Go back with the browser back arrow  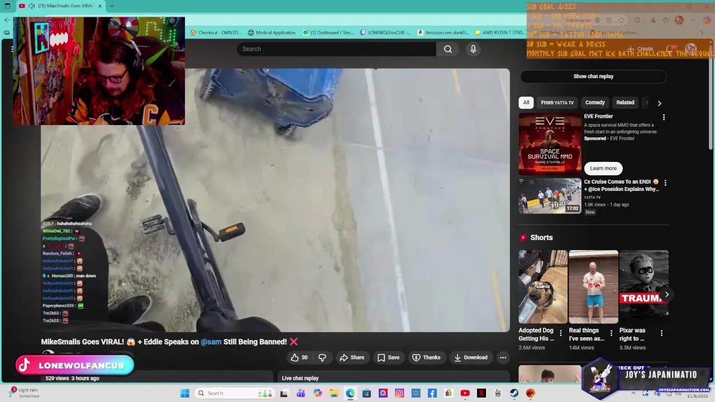(7, 20)
